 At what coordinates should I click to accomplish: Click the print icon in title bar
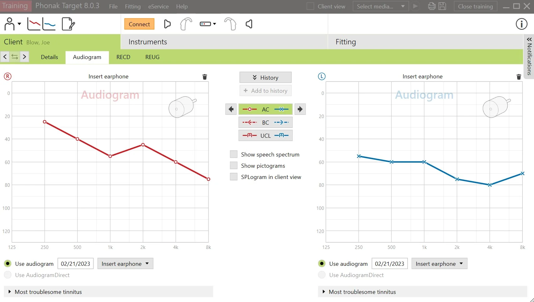tap(432, 6)
